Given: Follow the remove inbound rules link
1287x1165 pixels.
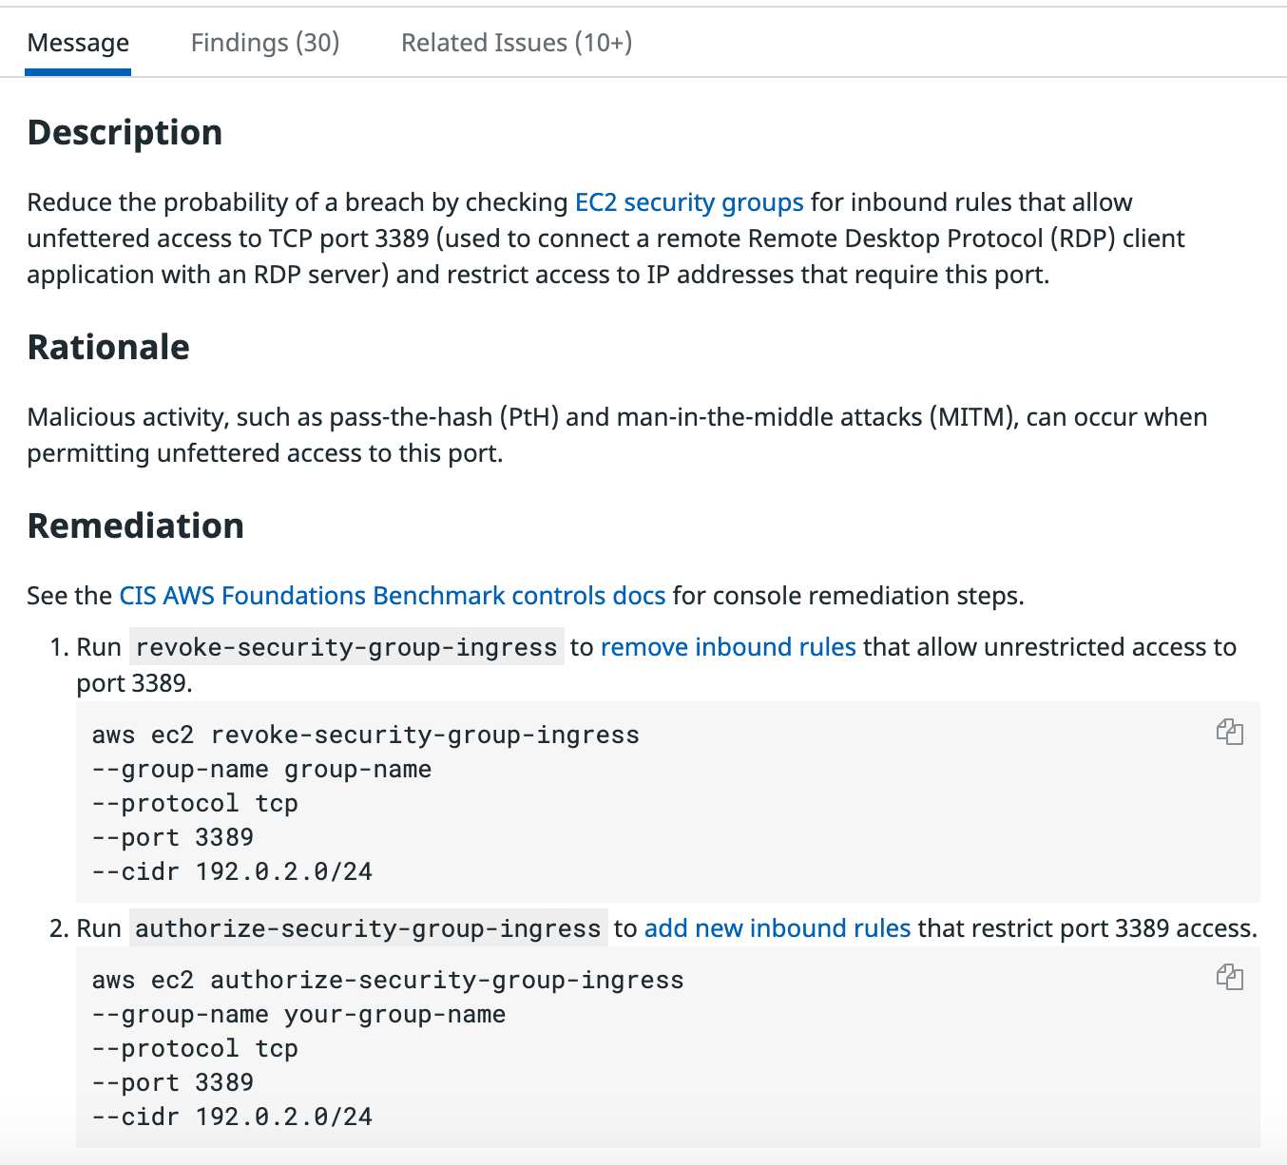Looking at the screenshot, I should 728,647.
